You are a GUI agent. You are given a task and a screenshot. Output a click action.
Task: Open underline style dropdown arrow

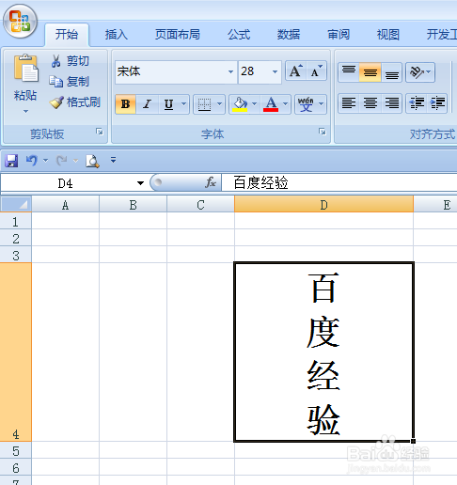point(184,104)
